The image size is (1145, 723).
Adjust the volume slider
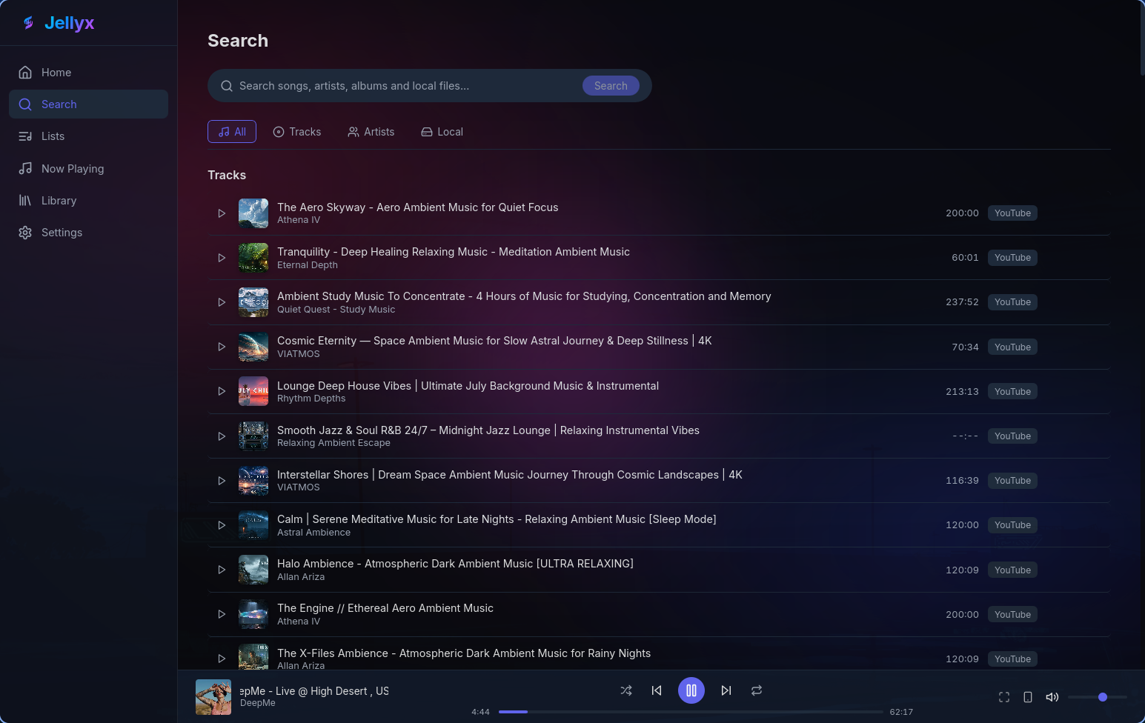tap(1098, 697)
